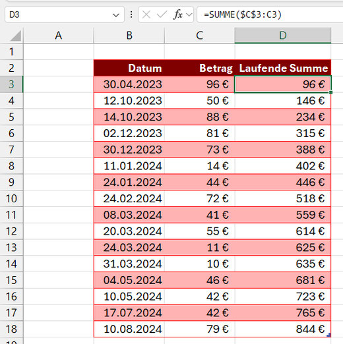Select the cell with date 20.03.2024
This screenshot has height=344, width=343.
point(129,231)
